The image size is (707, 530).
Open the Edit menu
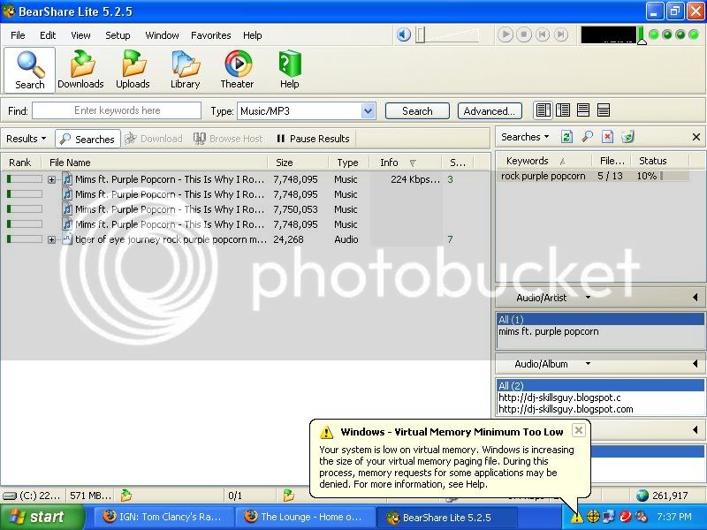48,35
